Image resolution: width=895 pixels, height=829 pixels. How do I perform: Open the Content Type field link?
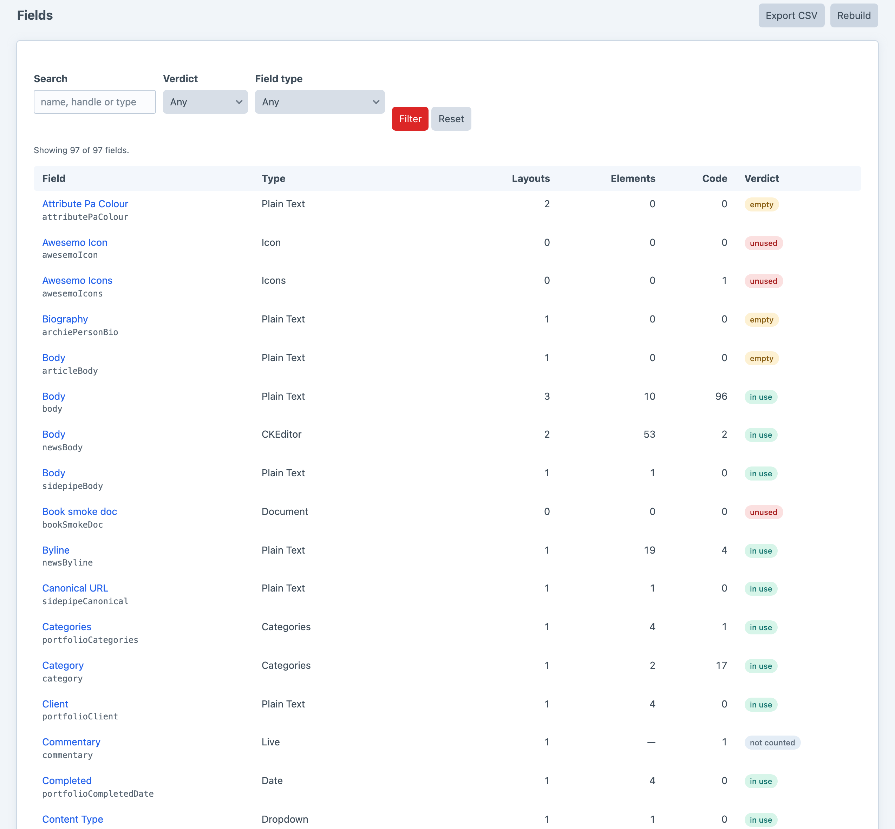tap(73, 819)
